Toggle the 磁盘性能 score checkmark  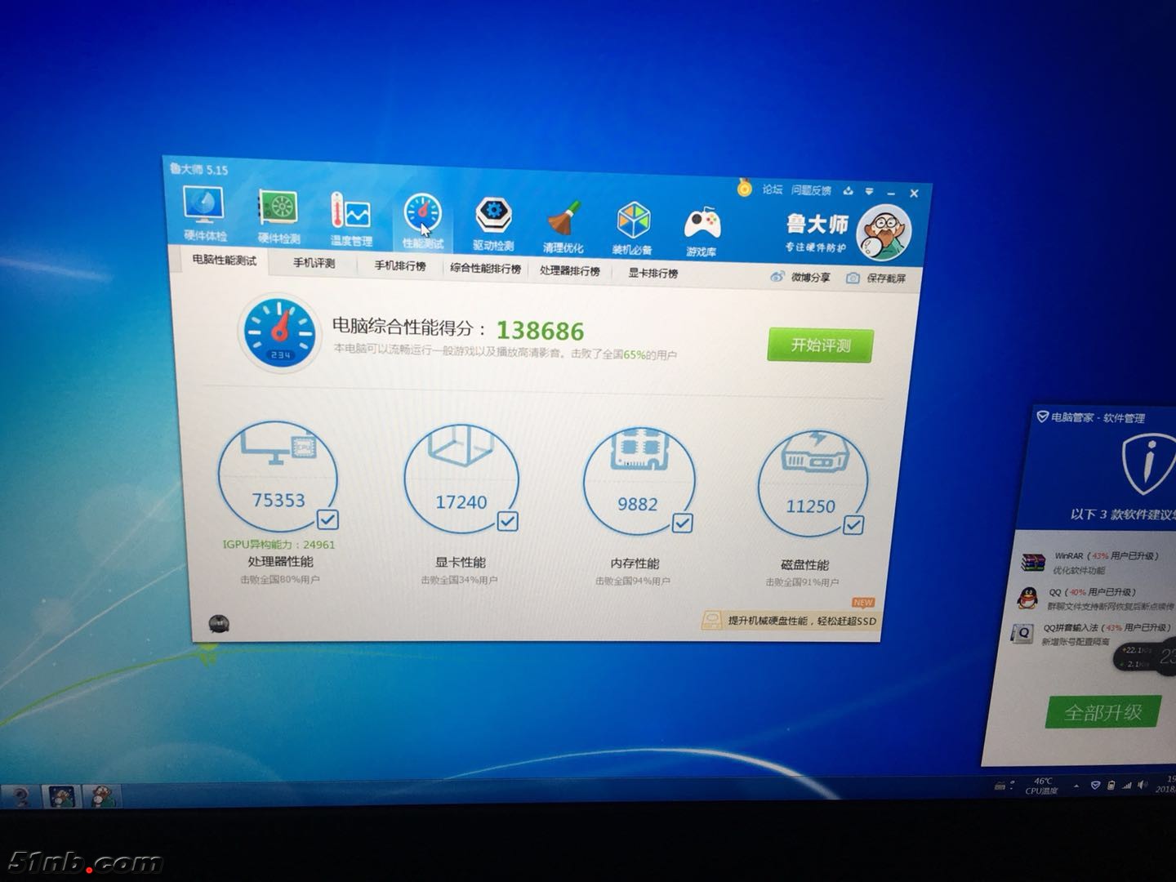[x=855, y=525]
